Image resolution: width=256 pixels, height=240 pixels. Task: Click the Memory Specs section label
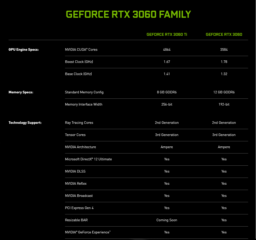click(x=21, y=92)
